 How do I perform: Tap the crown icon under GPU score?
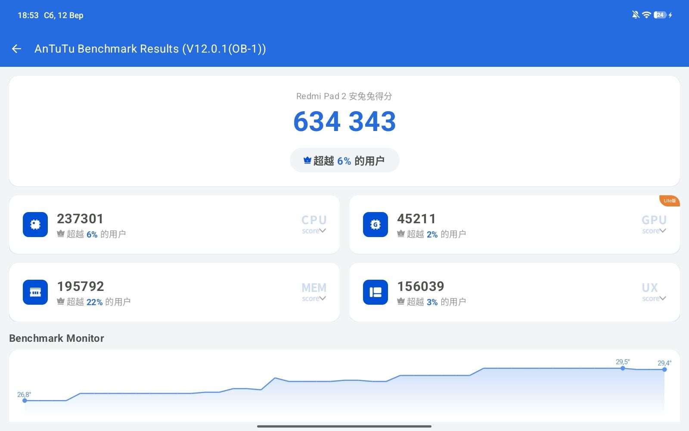401,234
